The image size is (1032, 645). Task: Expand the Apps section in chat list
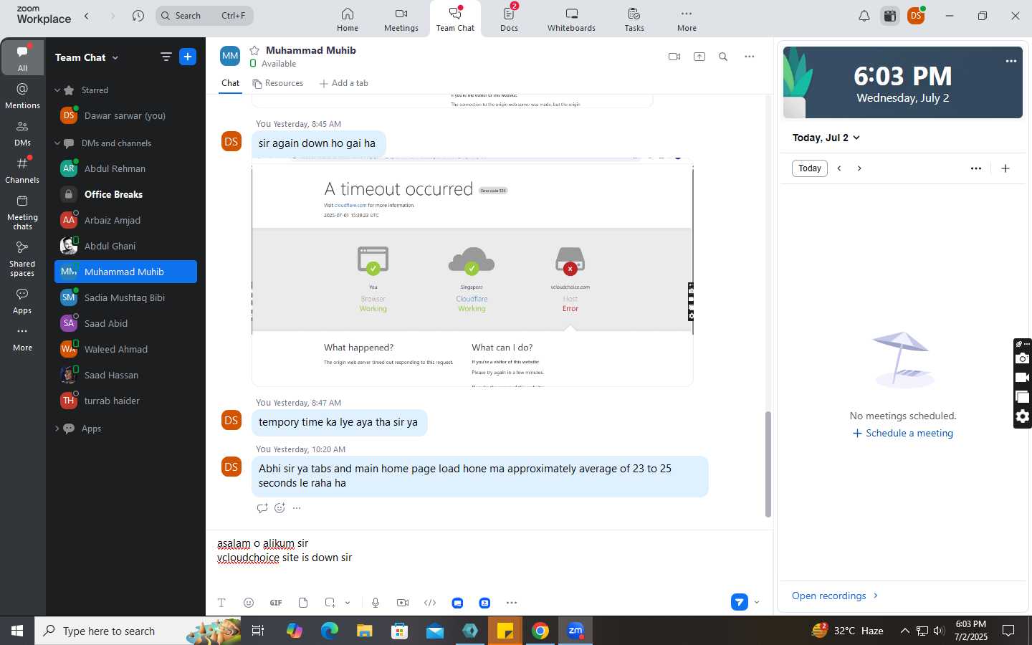57,429
